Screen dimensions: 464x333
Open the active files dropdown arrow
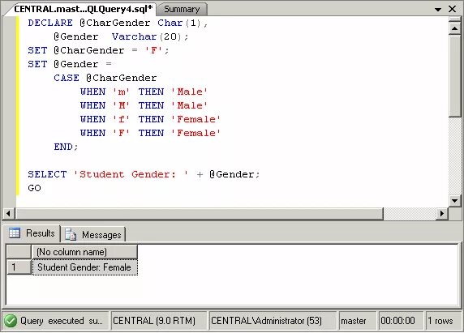[x=438, y=10]
